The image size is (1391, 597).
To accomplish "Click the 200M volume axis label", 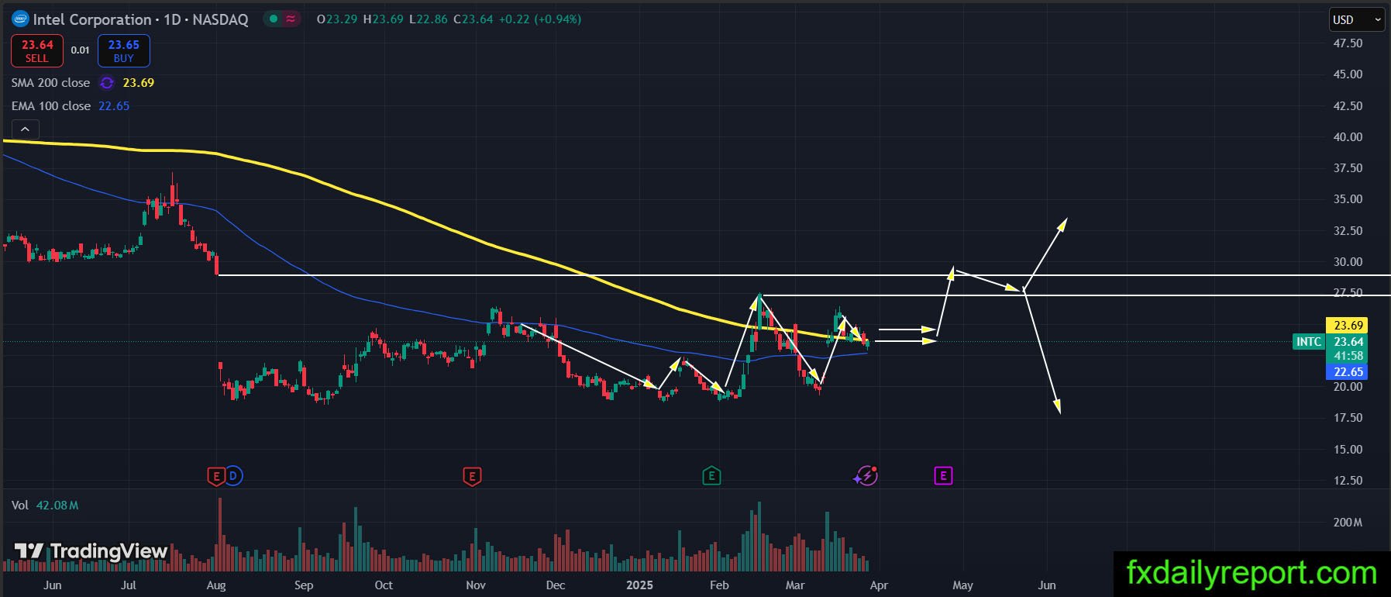I will pyautogui.click(x=1348, y=523).
